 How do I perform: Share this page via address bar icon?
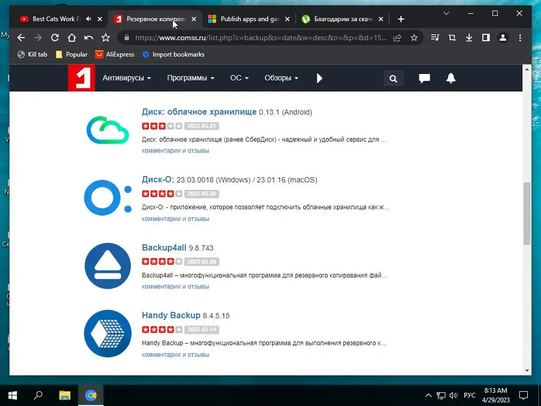[397, 38]
